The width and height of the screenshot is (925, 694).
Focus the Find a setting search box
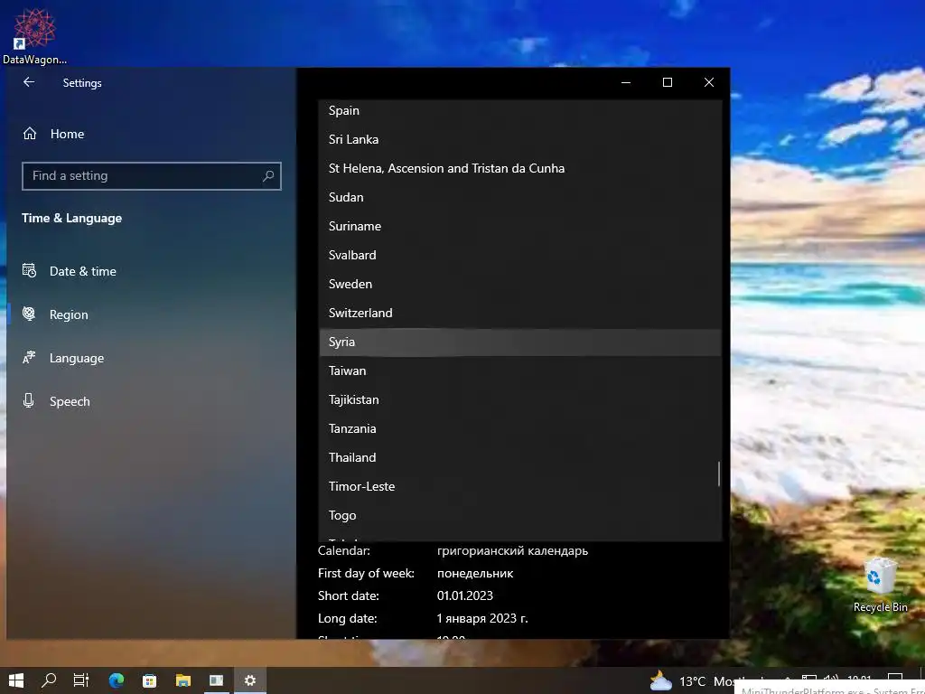152,176
